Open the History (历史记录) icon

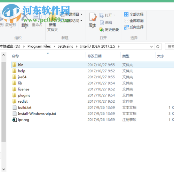(x=102, y=30)
